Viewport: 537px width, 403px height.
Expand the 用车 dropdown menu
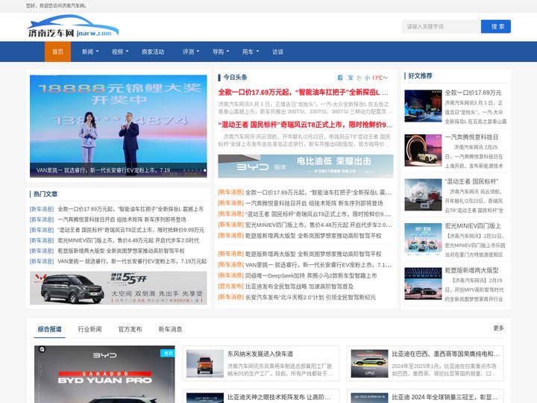click(x=251, y=51)
